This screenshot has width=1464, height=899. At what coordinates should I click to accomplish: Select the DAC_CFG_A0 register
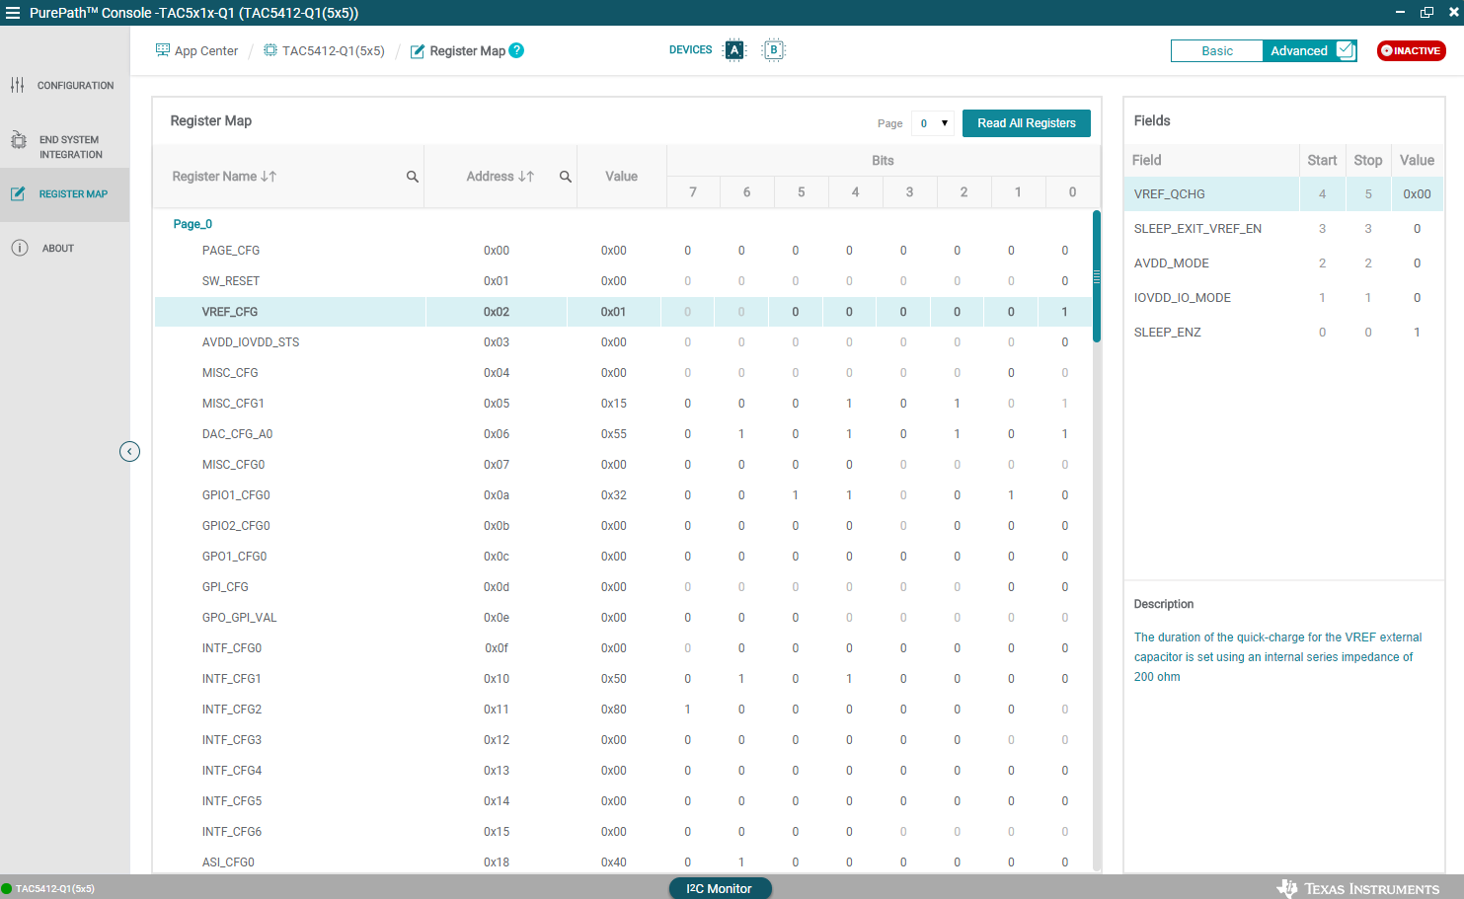(x=623, y=434)
